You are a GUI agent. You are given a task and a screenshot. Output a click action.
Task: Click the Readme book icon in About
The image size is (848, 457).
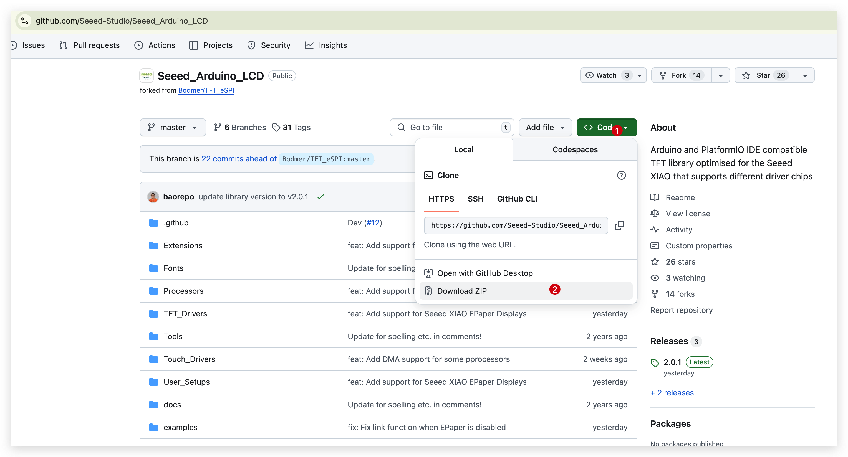point(655,197)
